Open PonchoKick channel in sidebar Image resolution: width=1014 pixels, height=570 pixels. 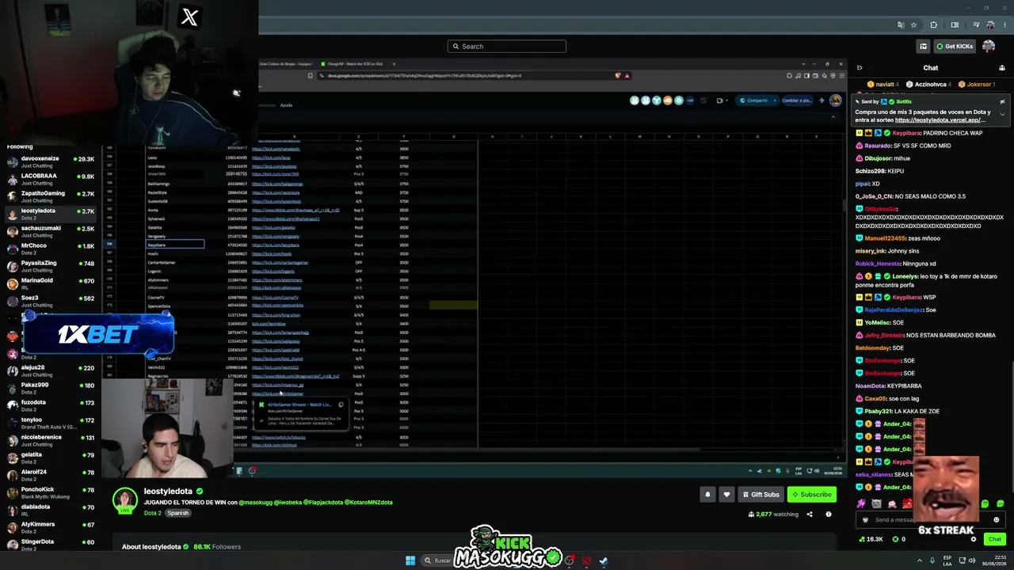pyautogui.click(x=51, y=492)
